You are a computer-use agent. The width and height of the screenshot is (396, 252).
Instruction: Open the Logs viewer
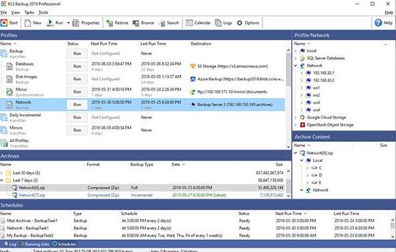[224, 23]
